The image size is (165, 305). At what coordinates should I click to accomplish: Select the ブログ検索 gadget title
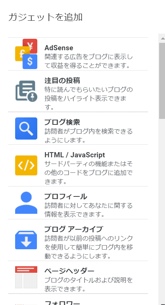coord(62,122)
